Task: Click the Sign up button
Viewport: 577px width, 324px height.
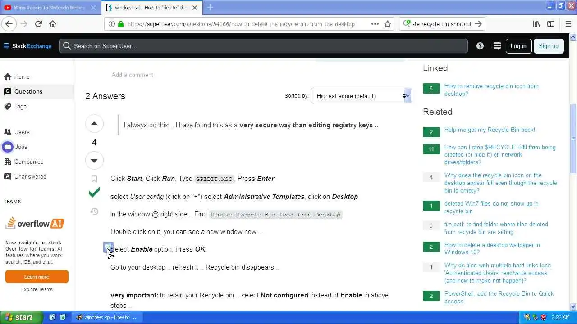Action: pyautogui.click(x=549, y=46)
